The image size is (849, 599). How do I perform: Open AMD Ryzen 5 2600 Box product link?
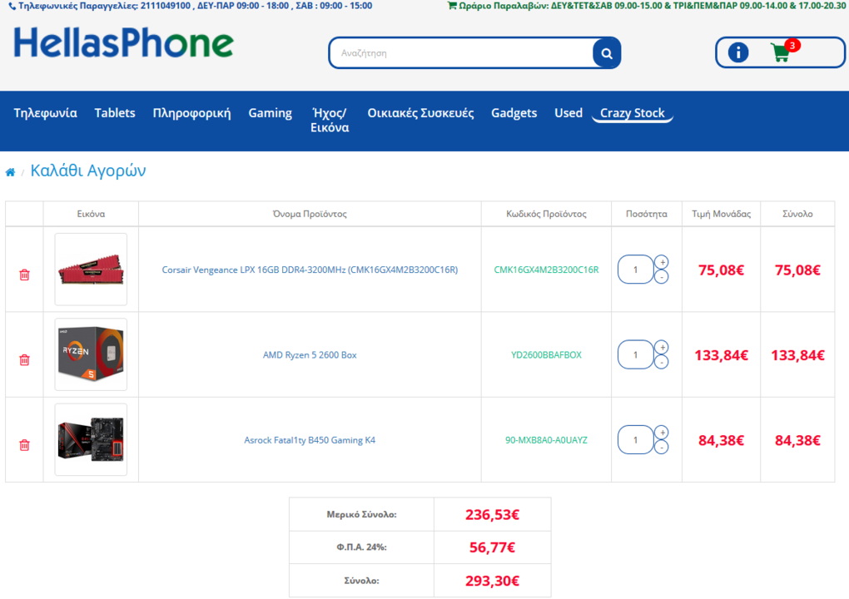click(310, 355)
